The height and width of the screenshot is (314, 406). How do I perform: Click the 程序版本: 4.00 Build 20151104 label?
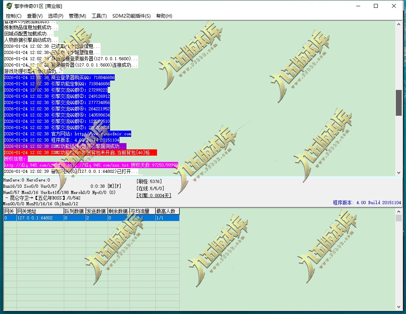click(367, 203)
